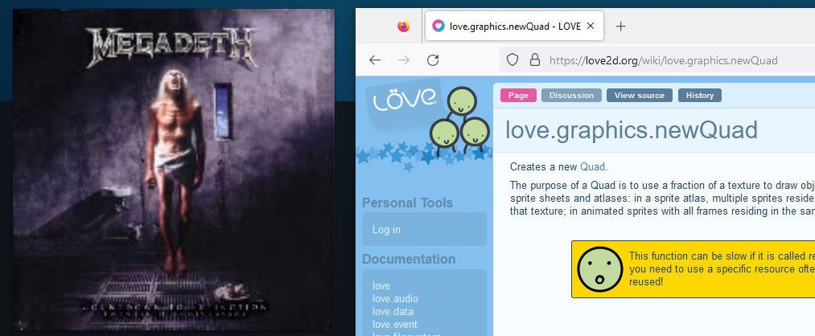The width and height of the screenshot is (815, 336).
Task: Select the love.graphics.newQuad browser tab
Action: click(x=514, y=26)
